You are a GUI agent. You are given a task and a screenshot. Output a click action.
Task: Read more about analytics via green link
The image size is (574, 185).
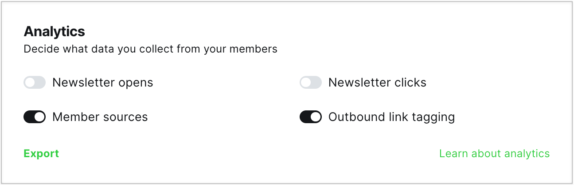(494, 154)
